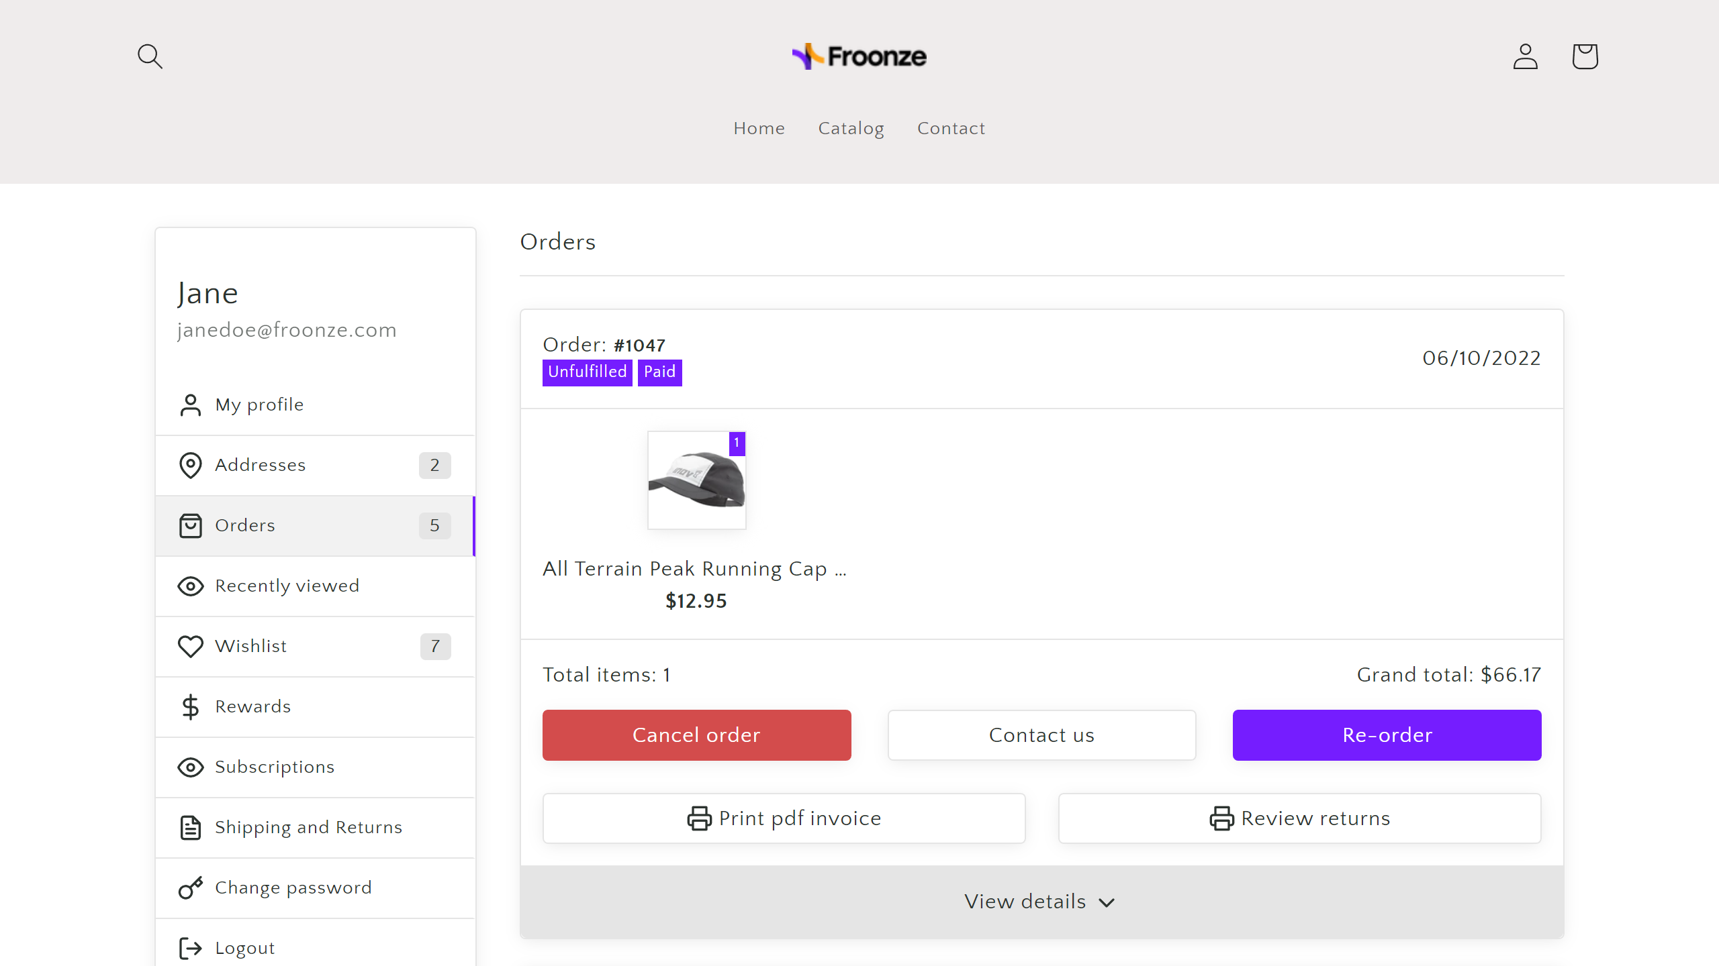Click the Logout arrow icon
The width and height of the screenshot is (1719, 966).
pos(191,949)
